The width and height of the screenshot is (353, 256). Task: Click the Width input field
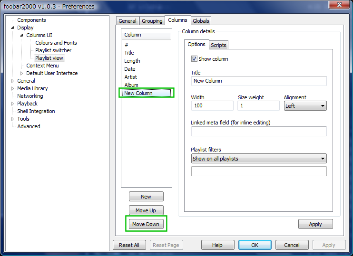[212, 105]
